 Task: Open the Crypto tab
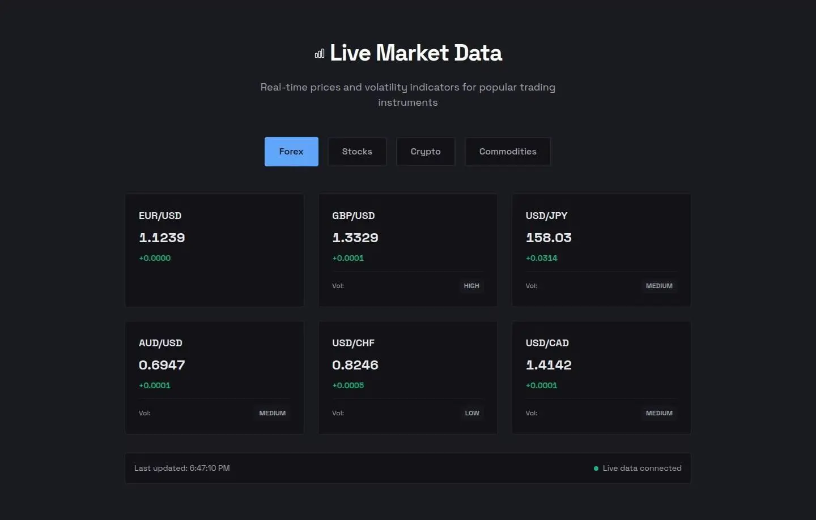pyautogui.click(x=426, y=152)
